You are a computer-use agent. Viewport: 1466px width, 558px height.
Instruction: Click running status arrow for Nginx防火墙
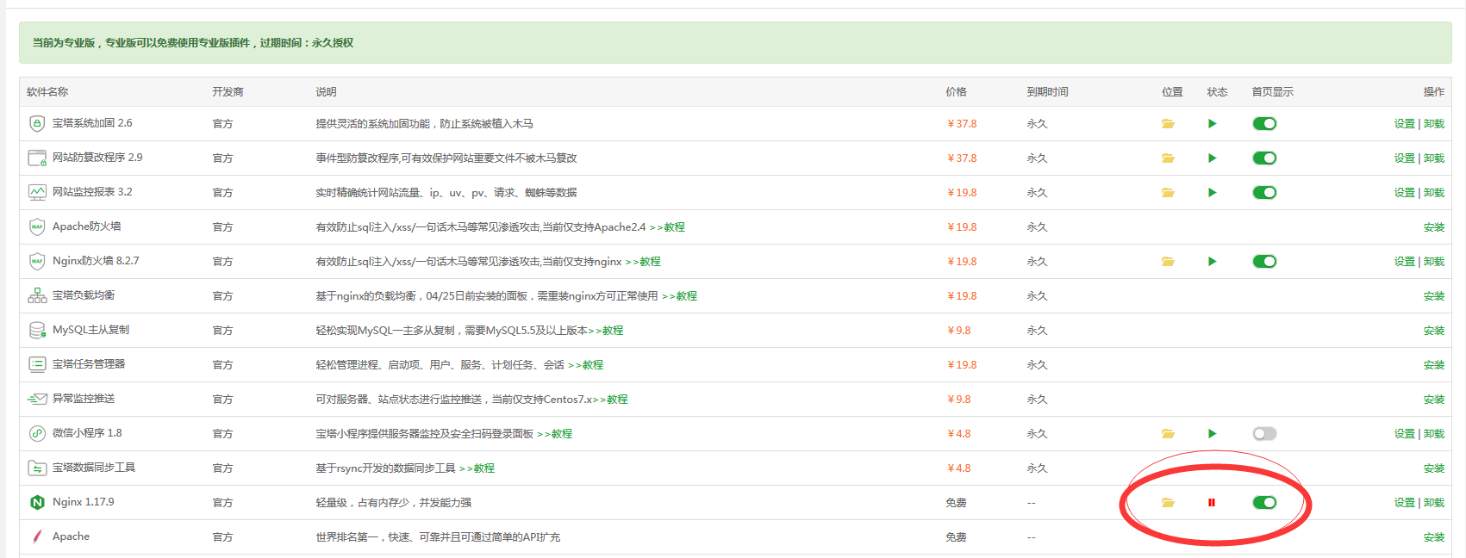(x=1212, y=262)
